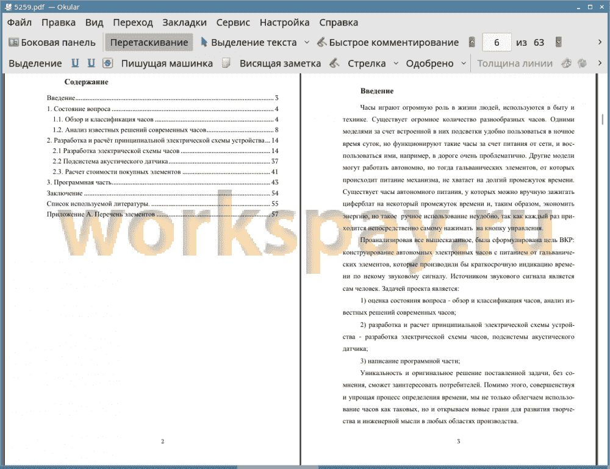Enable the Выделение highlighter tool
This screenshot has height=469, width=610.
[35, 63]
